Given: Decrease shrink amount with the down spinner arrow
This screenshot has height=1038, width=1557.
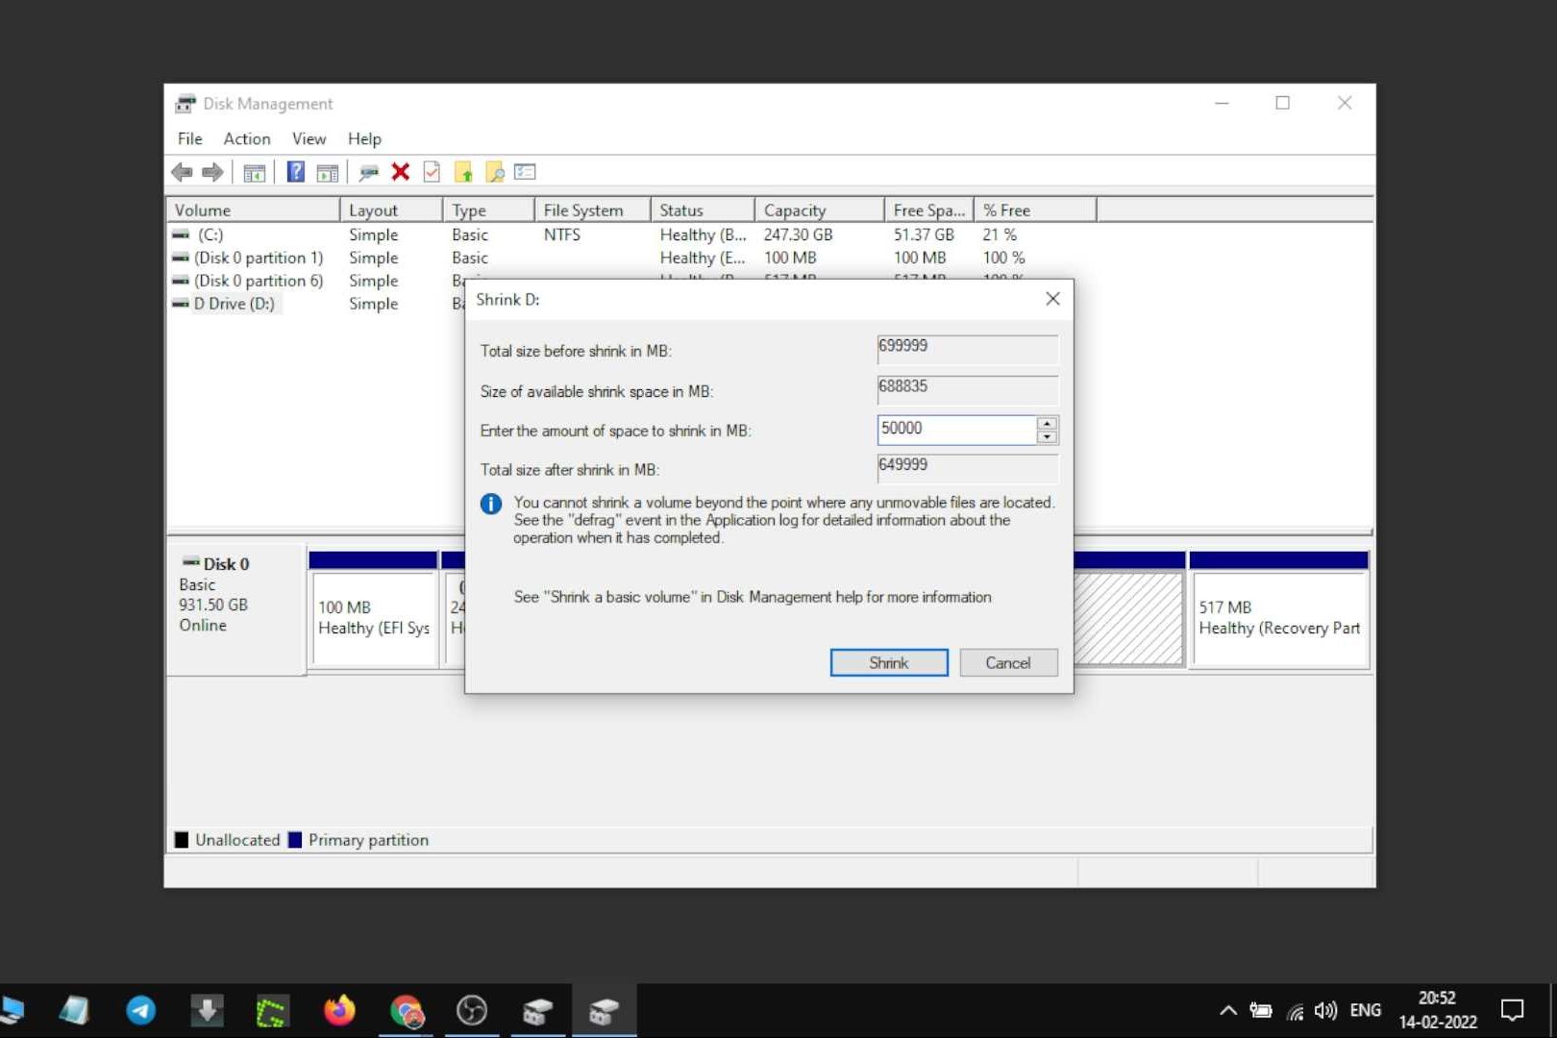Looking at the screenshot, I should [1047, 435].
